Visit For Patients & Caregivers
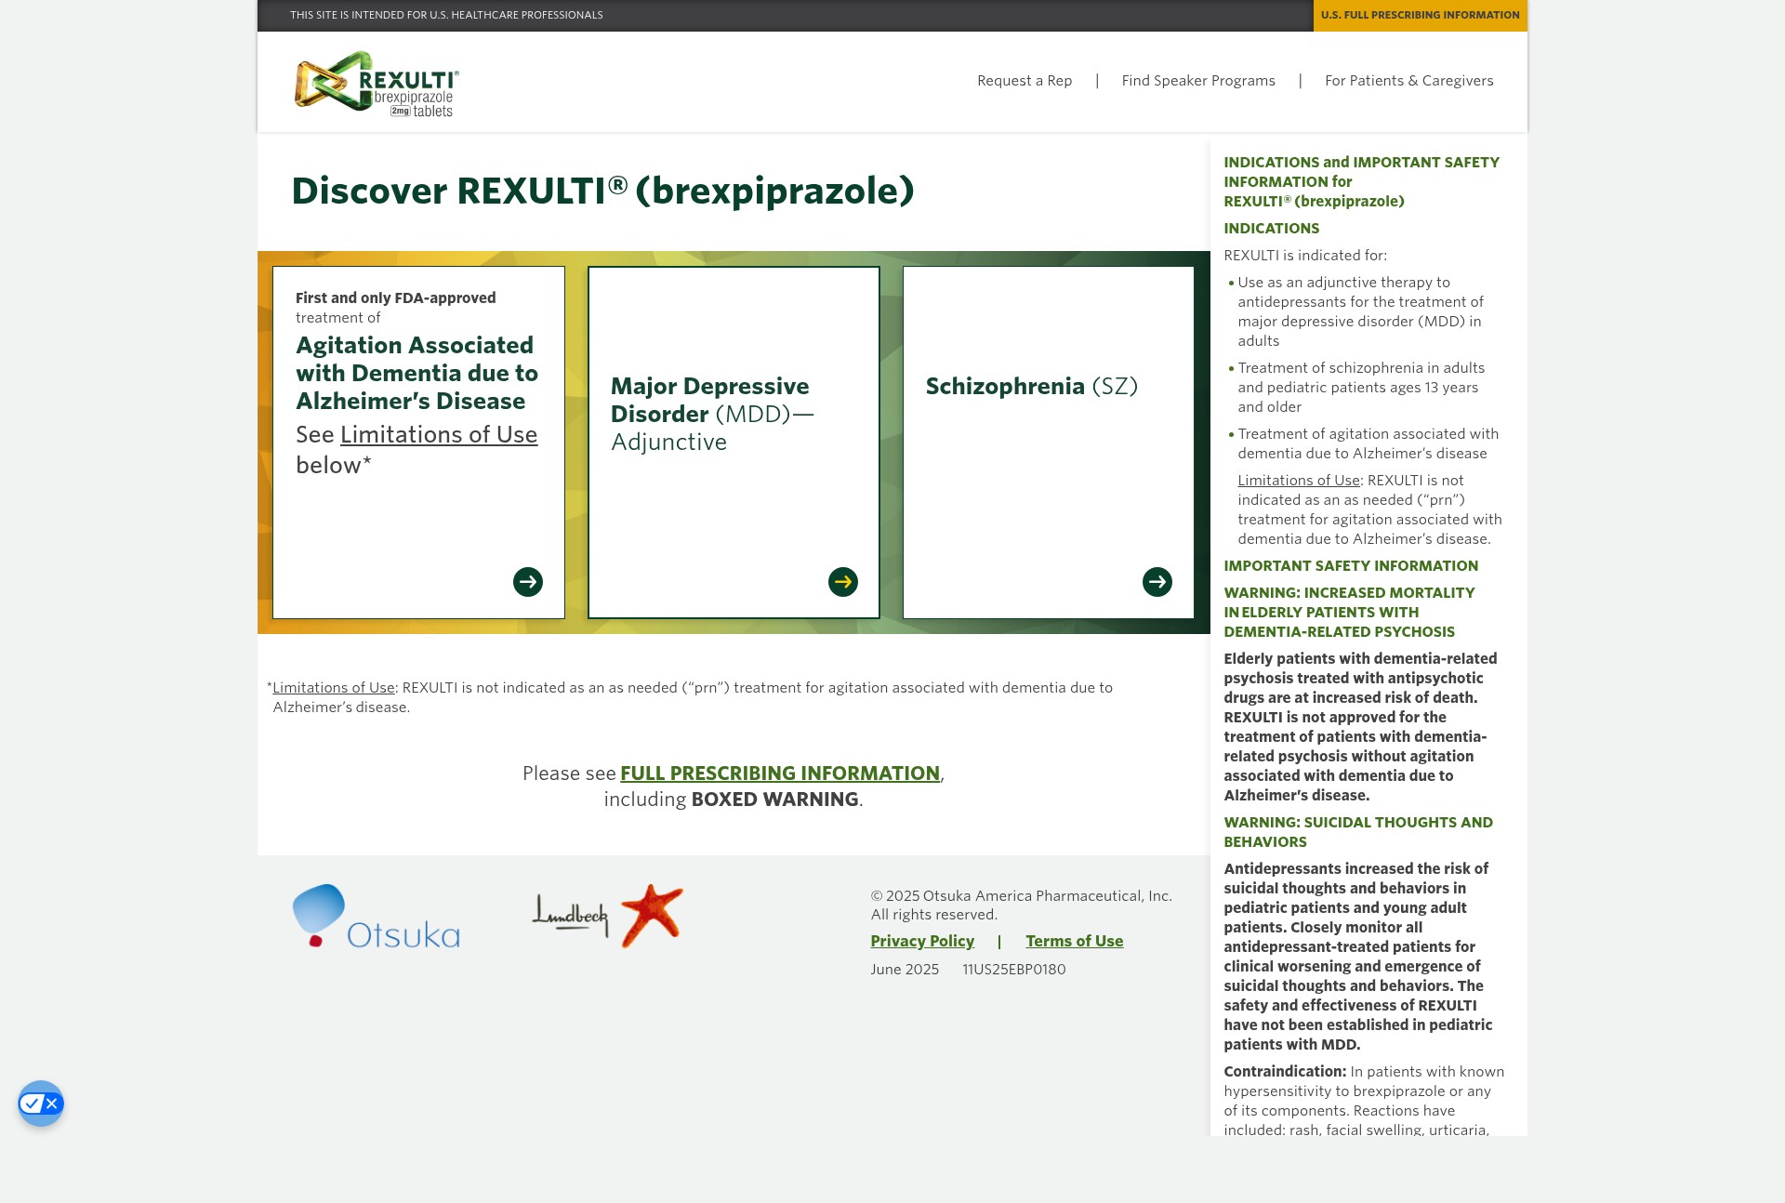The height and width of the screenshot is (1203, 1785). click(1409, 81)
